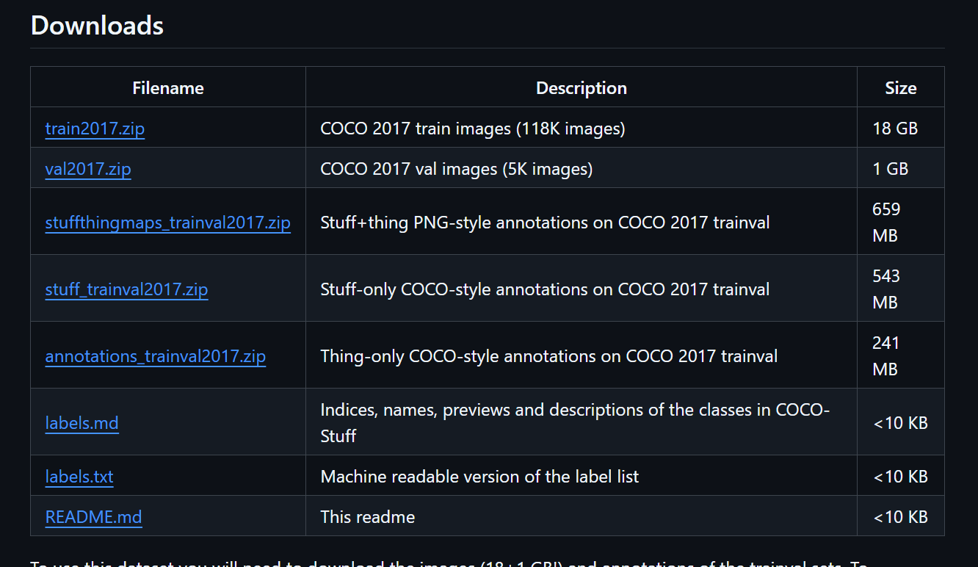Viewport: 978px width, 567px height.
Task: Download the val2017.zip file
Action: (x=88, y=169)
